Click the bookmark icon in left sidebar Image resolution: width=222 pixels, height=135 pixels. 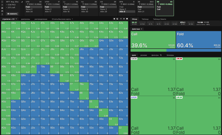pos(2,2)
